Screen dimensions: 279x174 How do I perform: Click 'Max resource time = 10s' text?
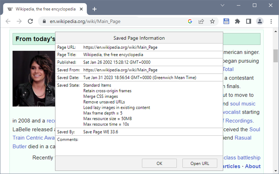coord(106,124)
